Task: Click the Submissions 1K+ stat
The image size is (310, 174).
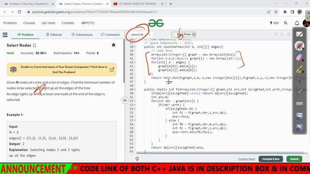Action: 66,53
